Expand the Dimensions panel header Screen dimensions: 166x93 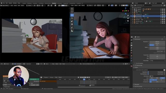click(x=137, y=39)
